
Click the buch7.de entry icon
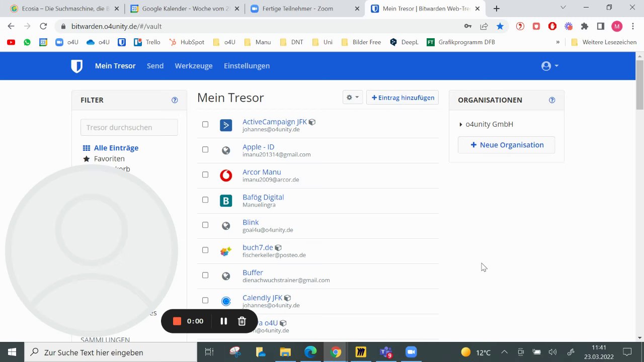click(226, 251)
